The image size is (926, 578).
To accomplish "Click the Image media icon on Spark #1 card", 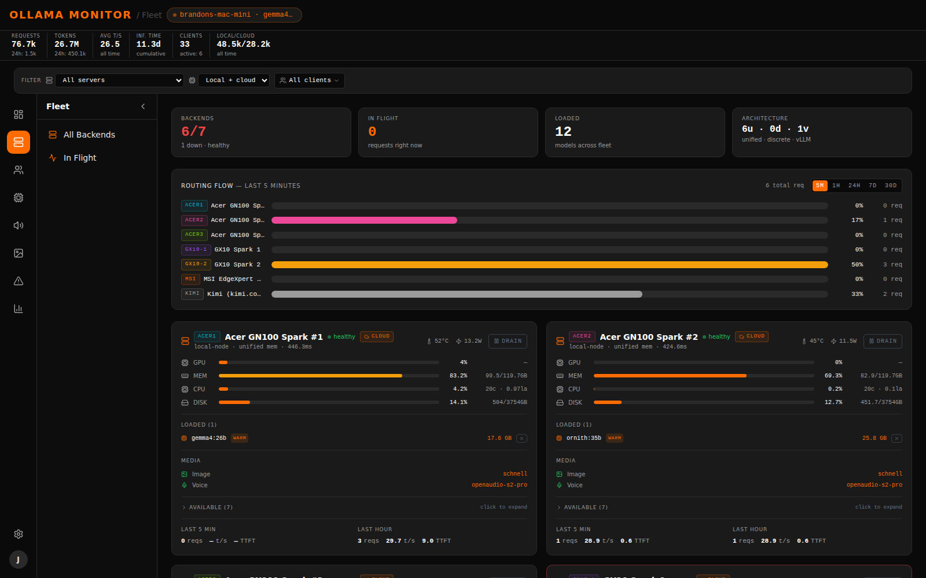I will point(185,474).
